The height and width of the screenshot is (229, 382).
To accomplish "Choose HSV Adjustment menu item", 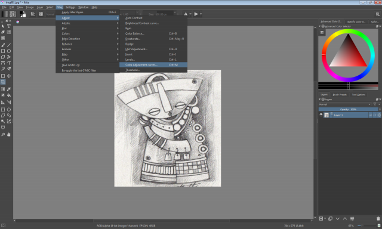I will (x=153, y=49).
